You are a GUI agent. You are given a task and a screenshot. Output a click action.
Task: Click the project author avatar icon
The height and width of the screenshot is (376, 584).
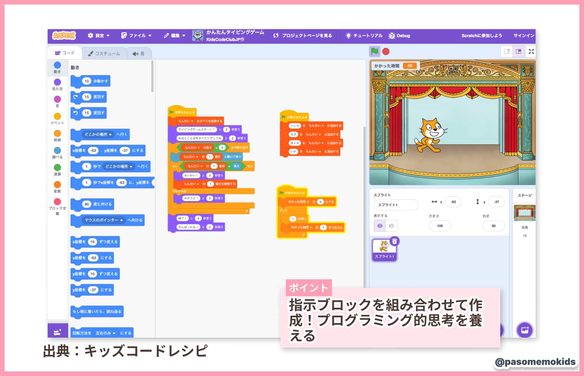coord(197,36)
